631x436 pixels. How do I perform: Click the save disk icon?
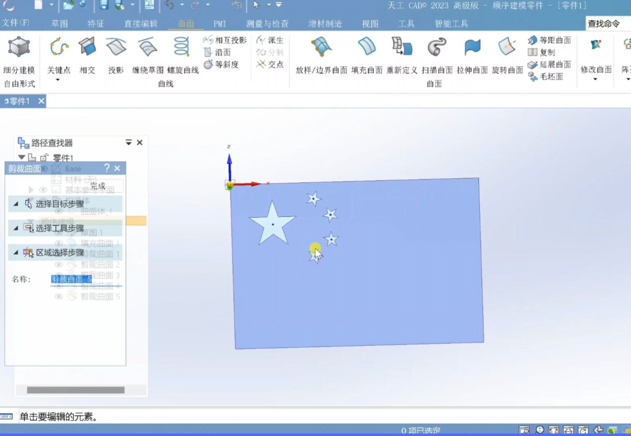pyautogui.click(x=104, y=5)
